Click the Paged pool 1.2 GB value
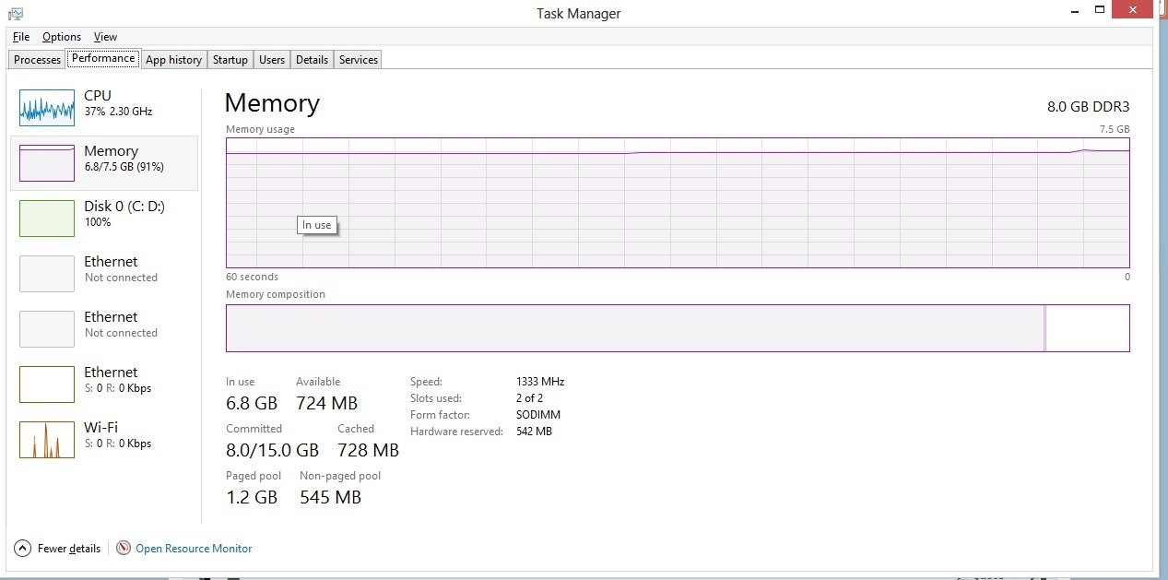This screenshot has width=1168, height=580. [x=252, y=497]
